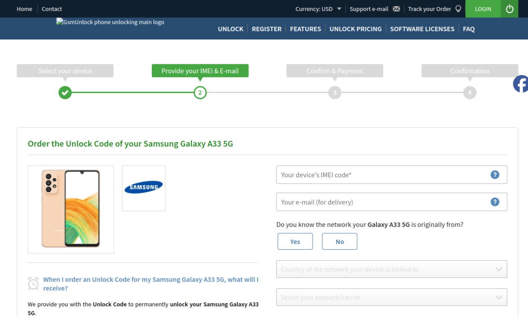
Task: Choose No for knowing the network
Action: tap(339, 242)
